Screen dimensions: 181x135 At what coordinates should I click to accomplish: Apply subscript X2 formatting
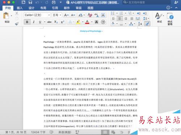point(56,22)
